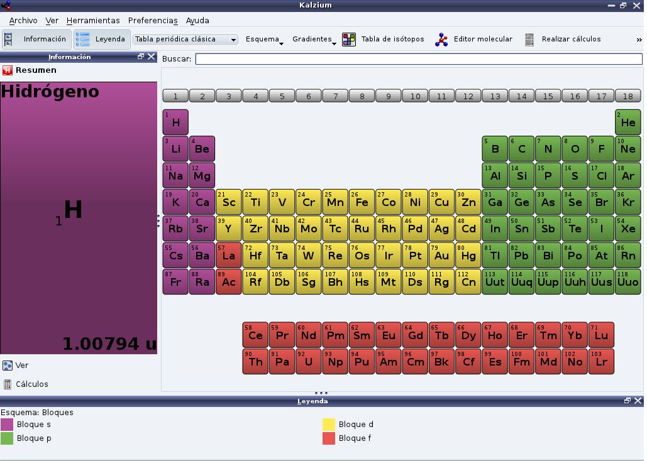Minimize the Kalzium window
647x461 pixels.
coord(612,6)
